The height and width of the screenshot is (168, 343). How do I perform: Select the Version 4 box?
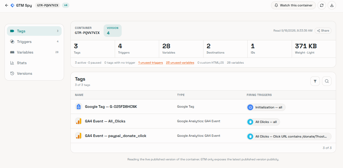113,30
